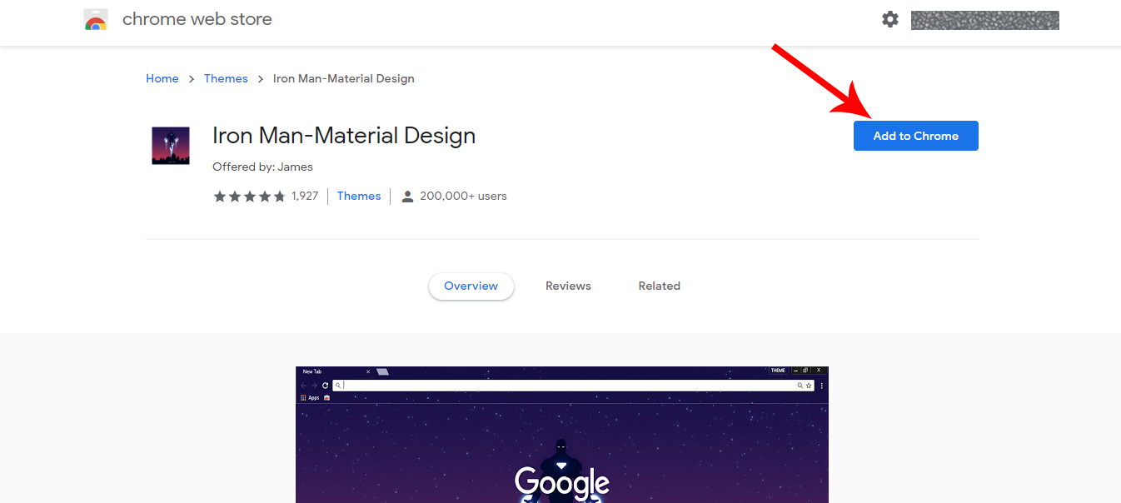Click the star rating icons
This screenshot has height=503, width=1121.
[250, 197]
